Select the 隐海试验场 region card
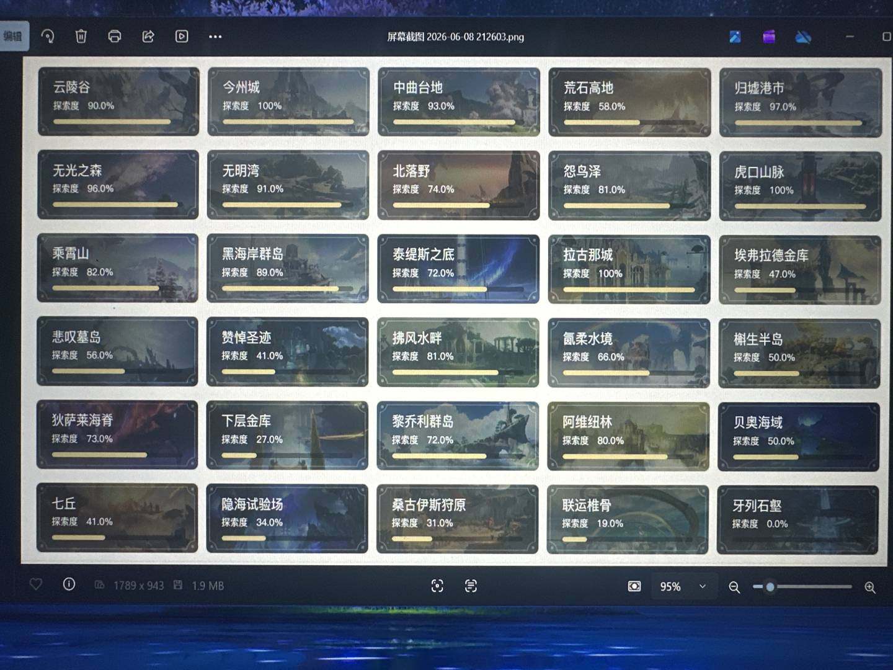Viewport: 893px width, 670px height. [x=287, y=518]
